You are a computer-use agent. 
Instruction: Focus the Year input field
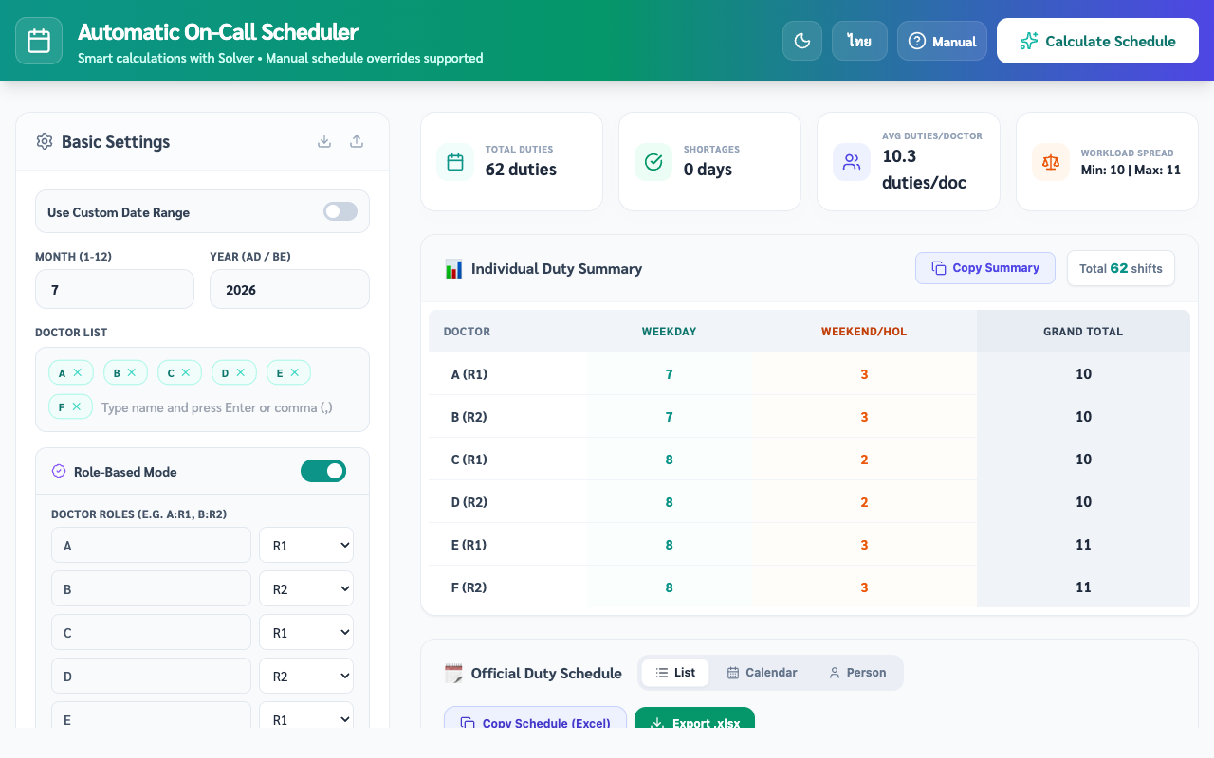[289, 289]
